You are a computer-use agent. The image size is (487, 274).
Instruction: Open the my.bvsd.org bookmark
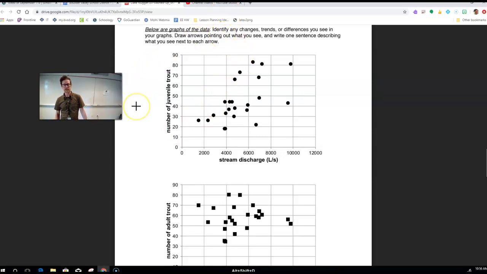pyautogui.click(x=64, y=20)
